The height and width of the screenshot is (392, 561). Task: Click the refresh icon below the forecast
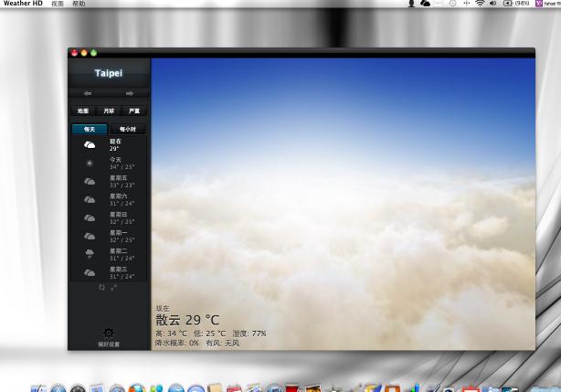[102, 287]
